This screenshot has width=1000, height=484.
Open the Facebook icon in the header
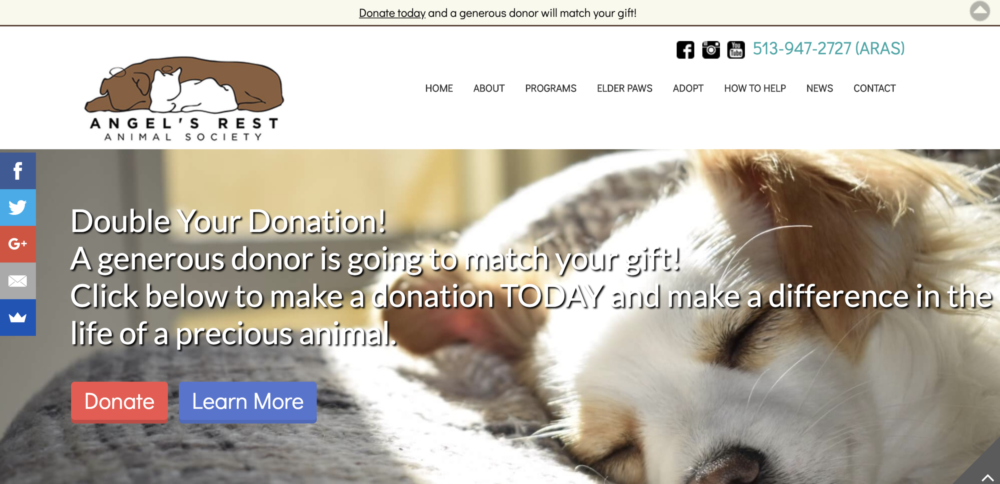pyautogui.click(x=685, y=50)
